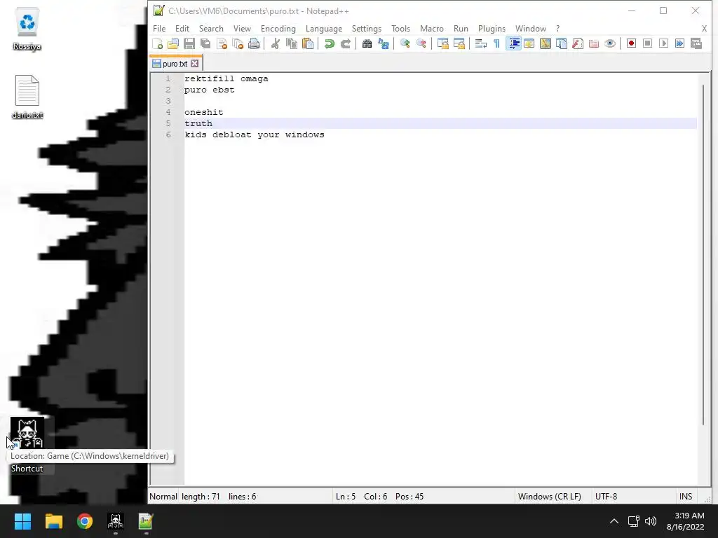The image size is (718, 538).
Task: Open Google Chrome from the taskbar
Action: pos(85,521)
